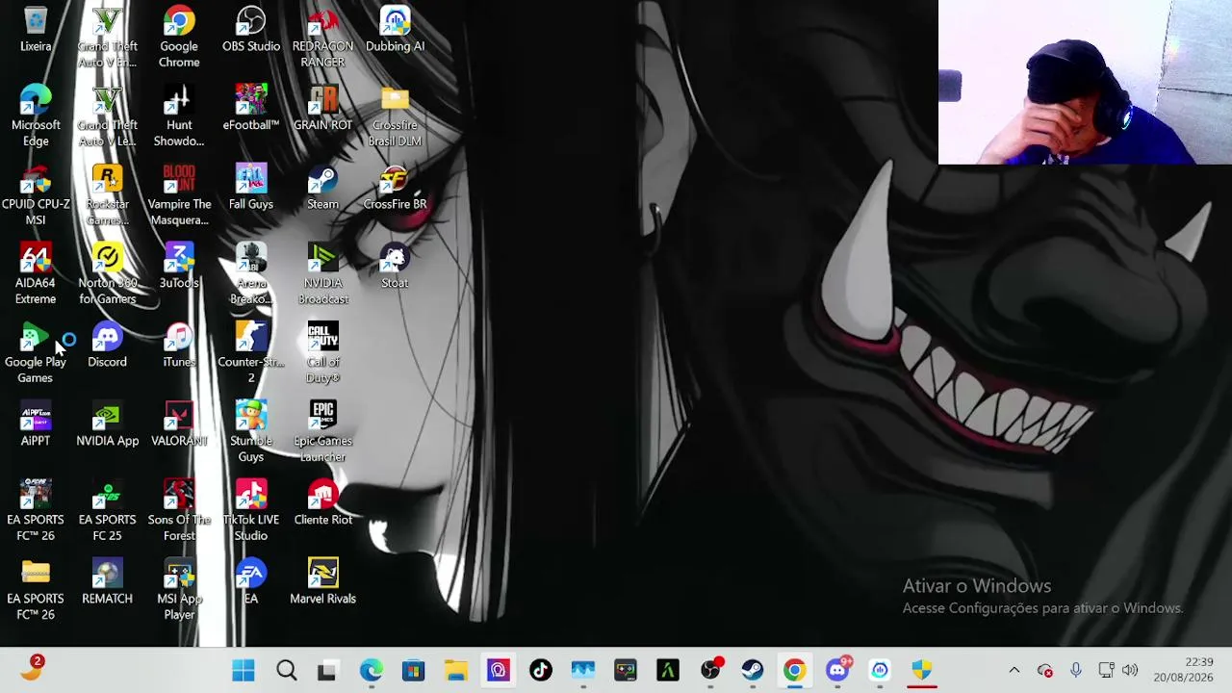This screenshot has height=693, width=1232.
Task: Select Cliente Riot desktop icon
Action: [x=322, y=503]
